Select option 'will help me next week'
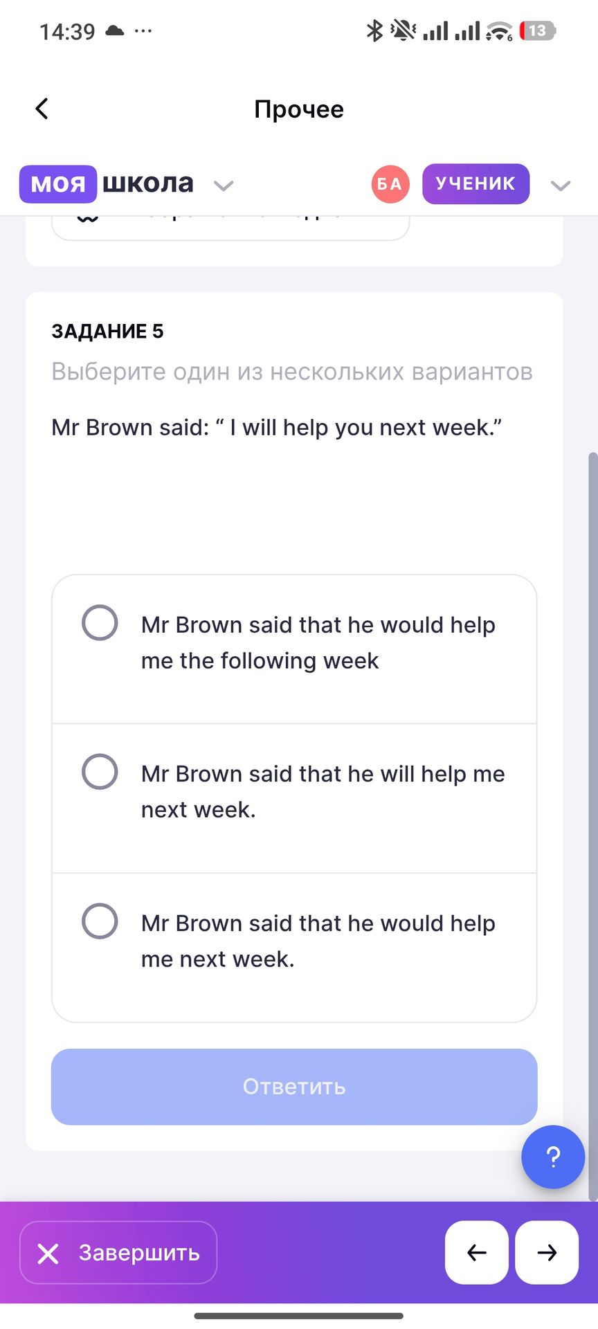 (294, 798)
